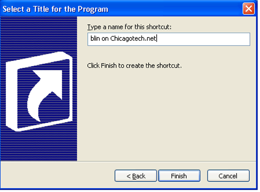Click the 'Click Finish to create the shortcut' text
This screenshot has height=192, width=260.
[x=134, y=65]
